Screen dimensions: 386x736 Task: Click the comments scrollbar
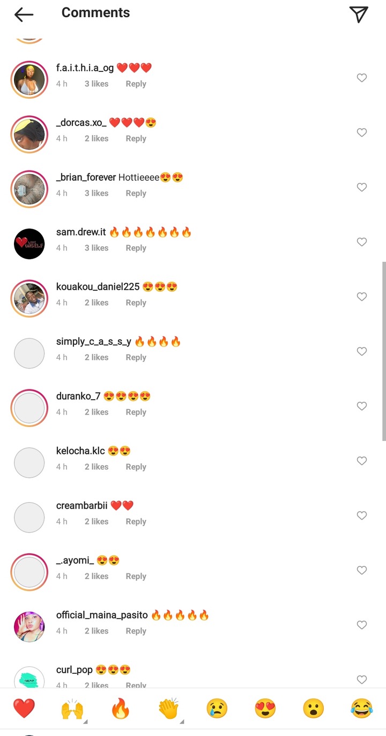(384, 351)
